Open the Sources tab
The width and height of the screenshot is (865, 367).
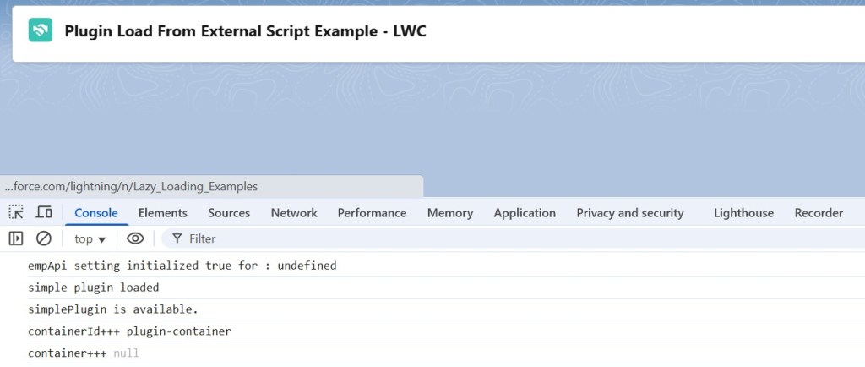[229, 213]
